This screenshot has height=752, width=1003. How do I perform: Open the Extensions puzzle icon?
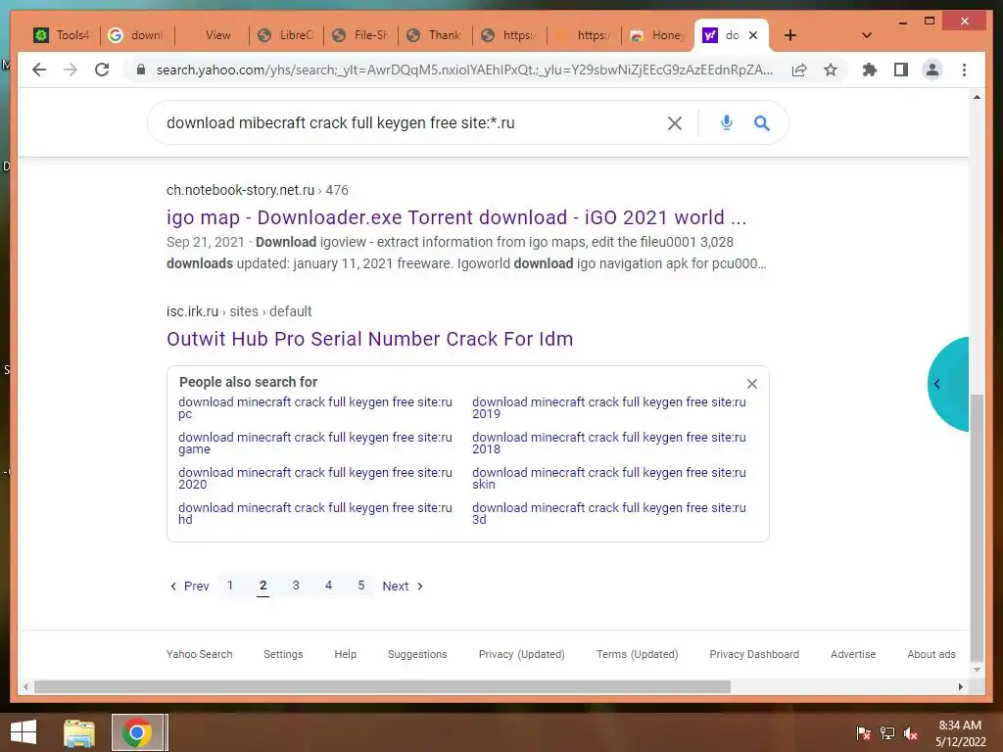[870, 70]
